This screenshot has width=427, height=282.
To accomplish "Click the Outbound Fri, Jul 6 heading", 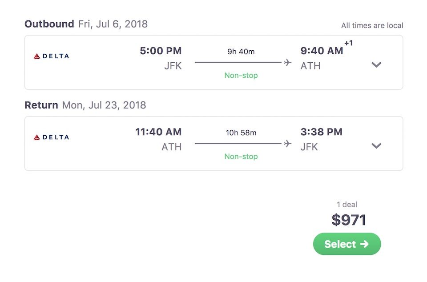I will 86,24.
